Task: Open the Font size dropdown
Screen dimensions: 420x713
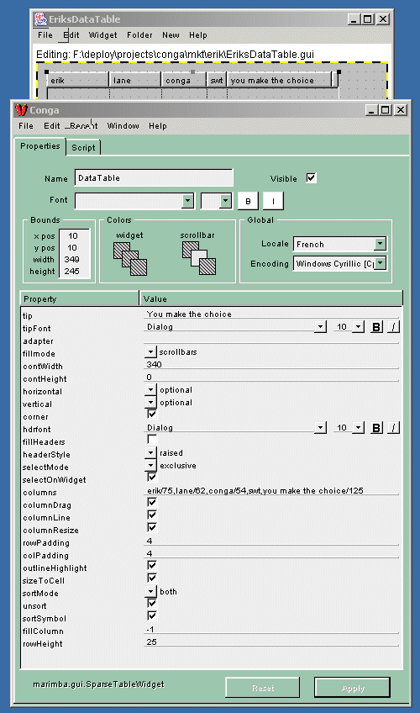Action: pos(225,201)
